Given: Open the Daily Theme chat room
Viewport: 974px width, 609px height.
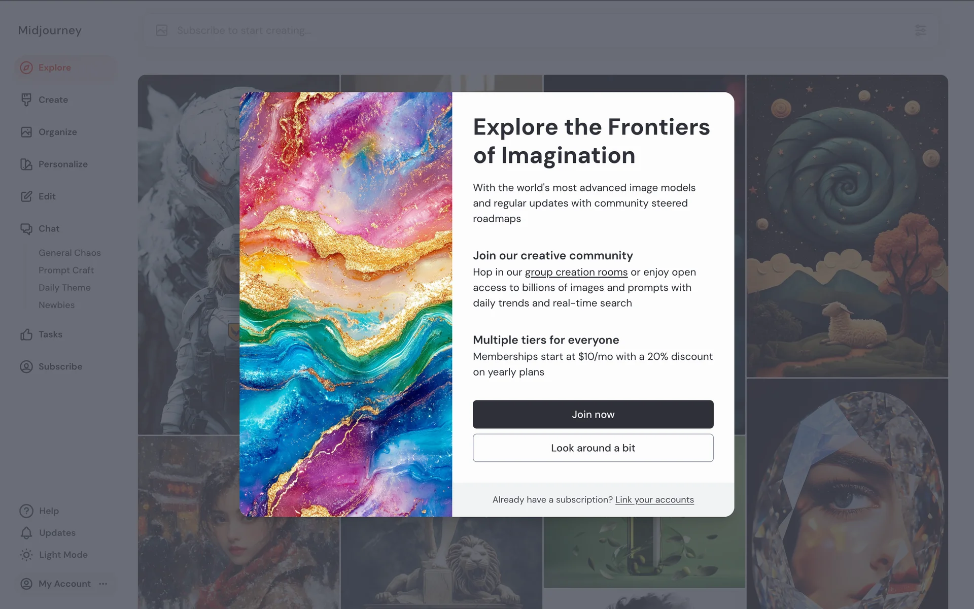Looking at the screenshot, I should pyautogui.click(x=64, y=288).
